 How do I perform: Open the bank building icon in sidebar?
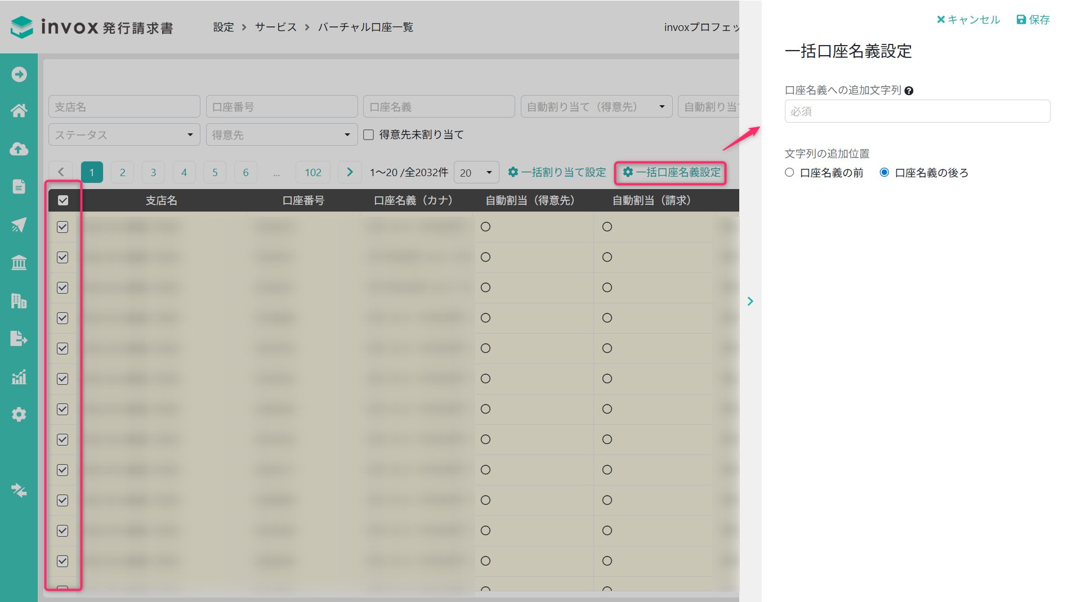click(19, 263)
